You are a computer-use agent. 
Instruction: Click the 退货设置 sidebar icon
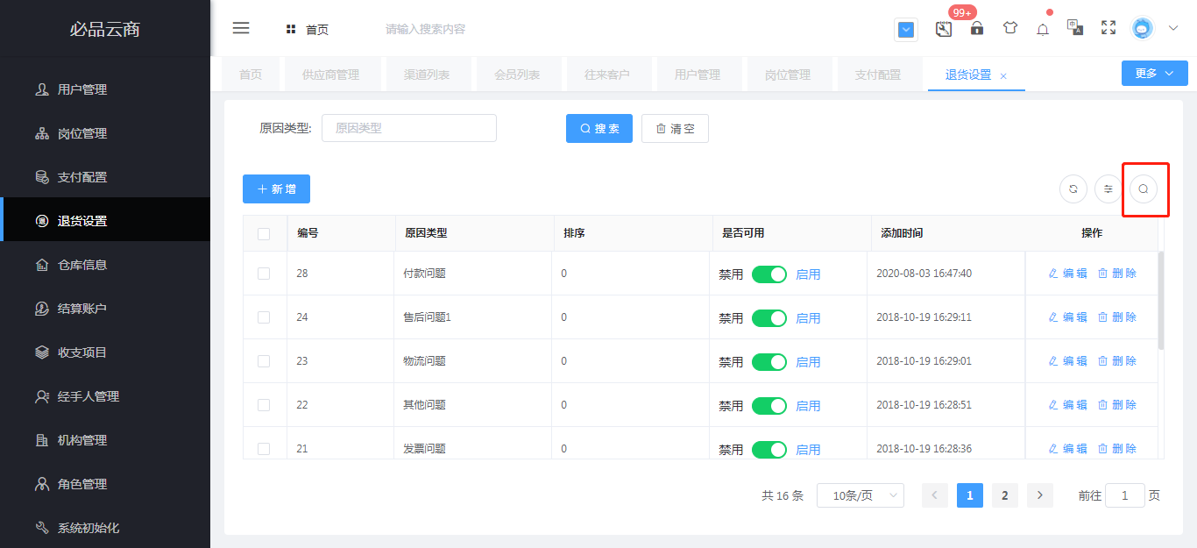tap(41, 221)
